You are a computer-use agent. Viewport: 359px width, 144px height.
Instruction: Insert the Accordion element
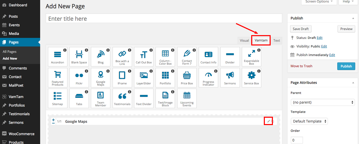58,57
